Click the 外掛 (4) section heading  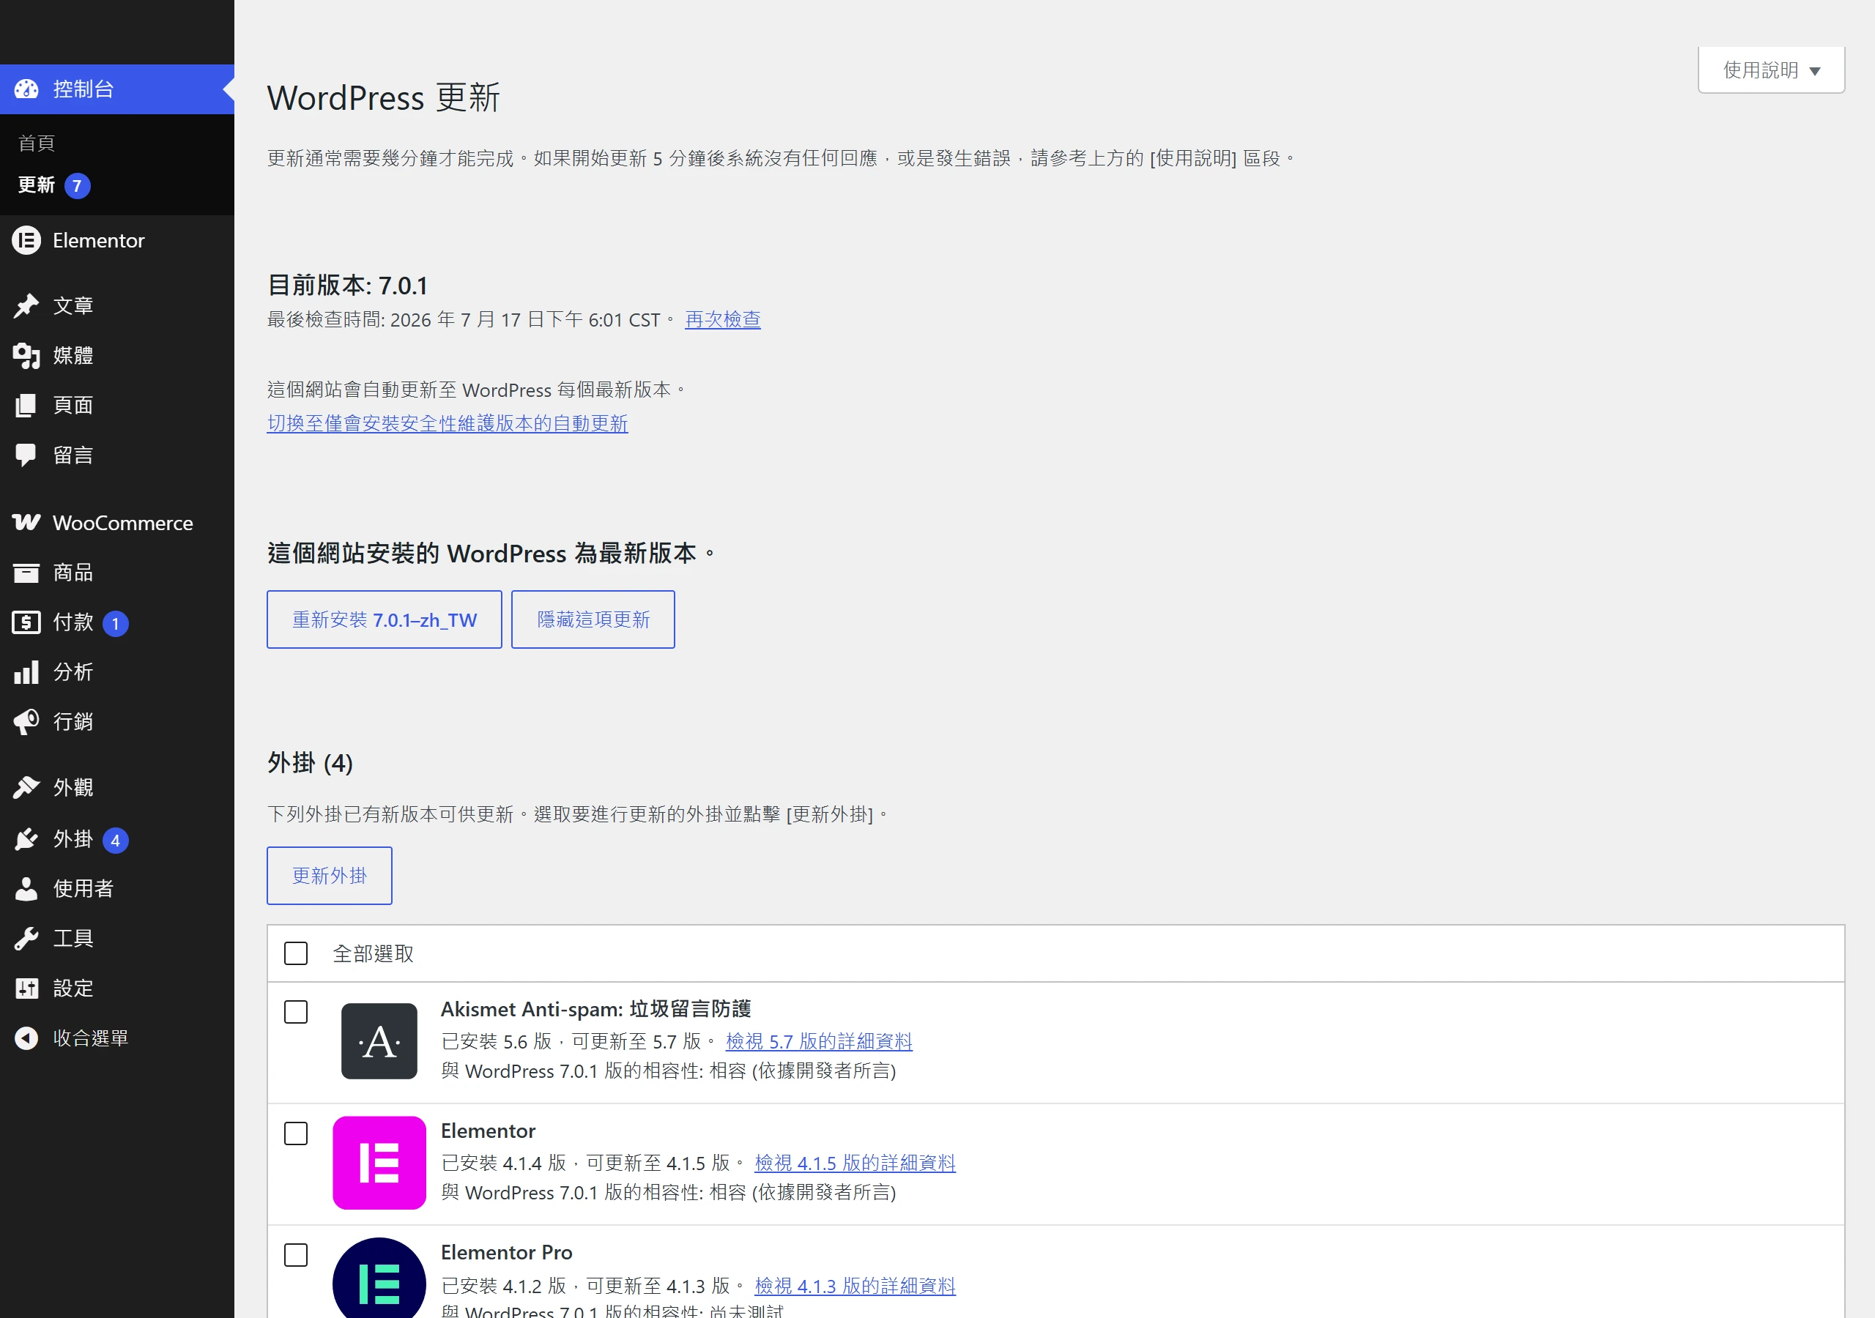[311, 763]
